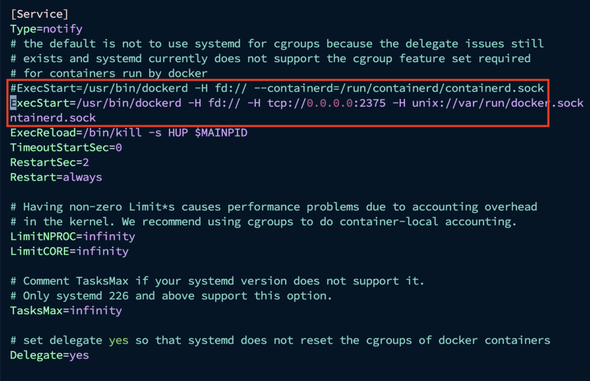
Task: Click the TimeoutStartSec=0 line
Action: (x=66, y=148)
